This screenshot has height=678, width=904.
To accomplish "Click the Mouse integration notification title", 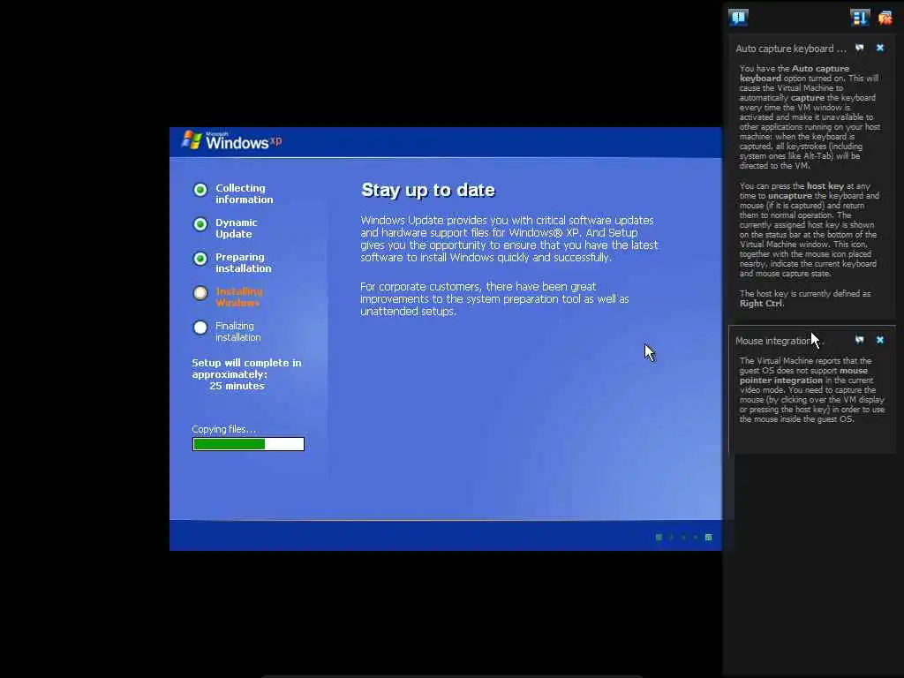I will [780, 341].
